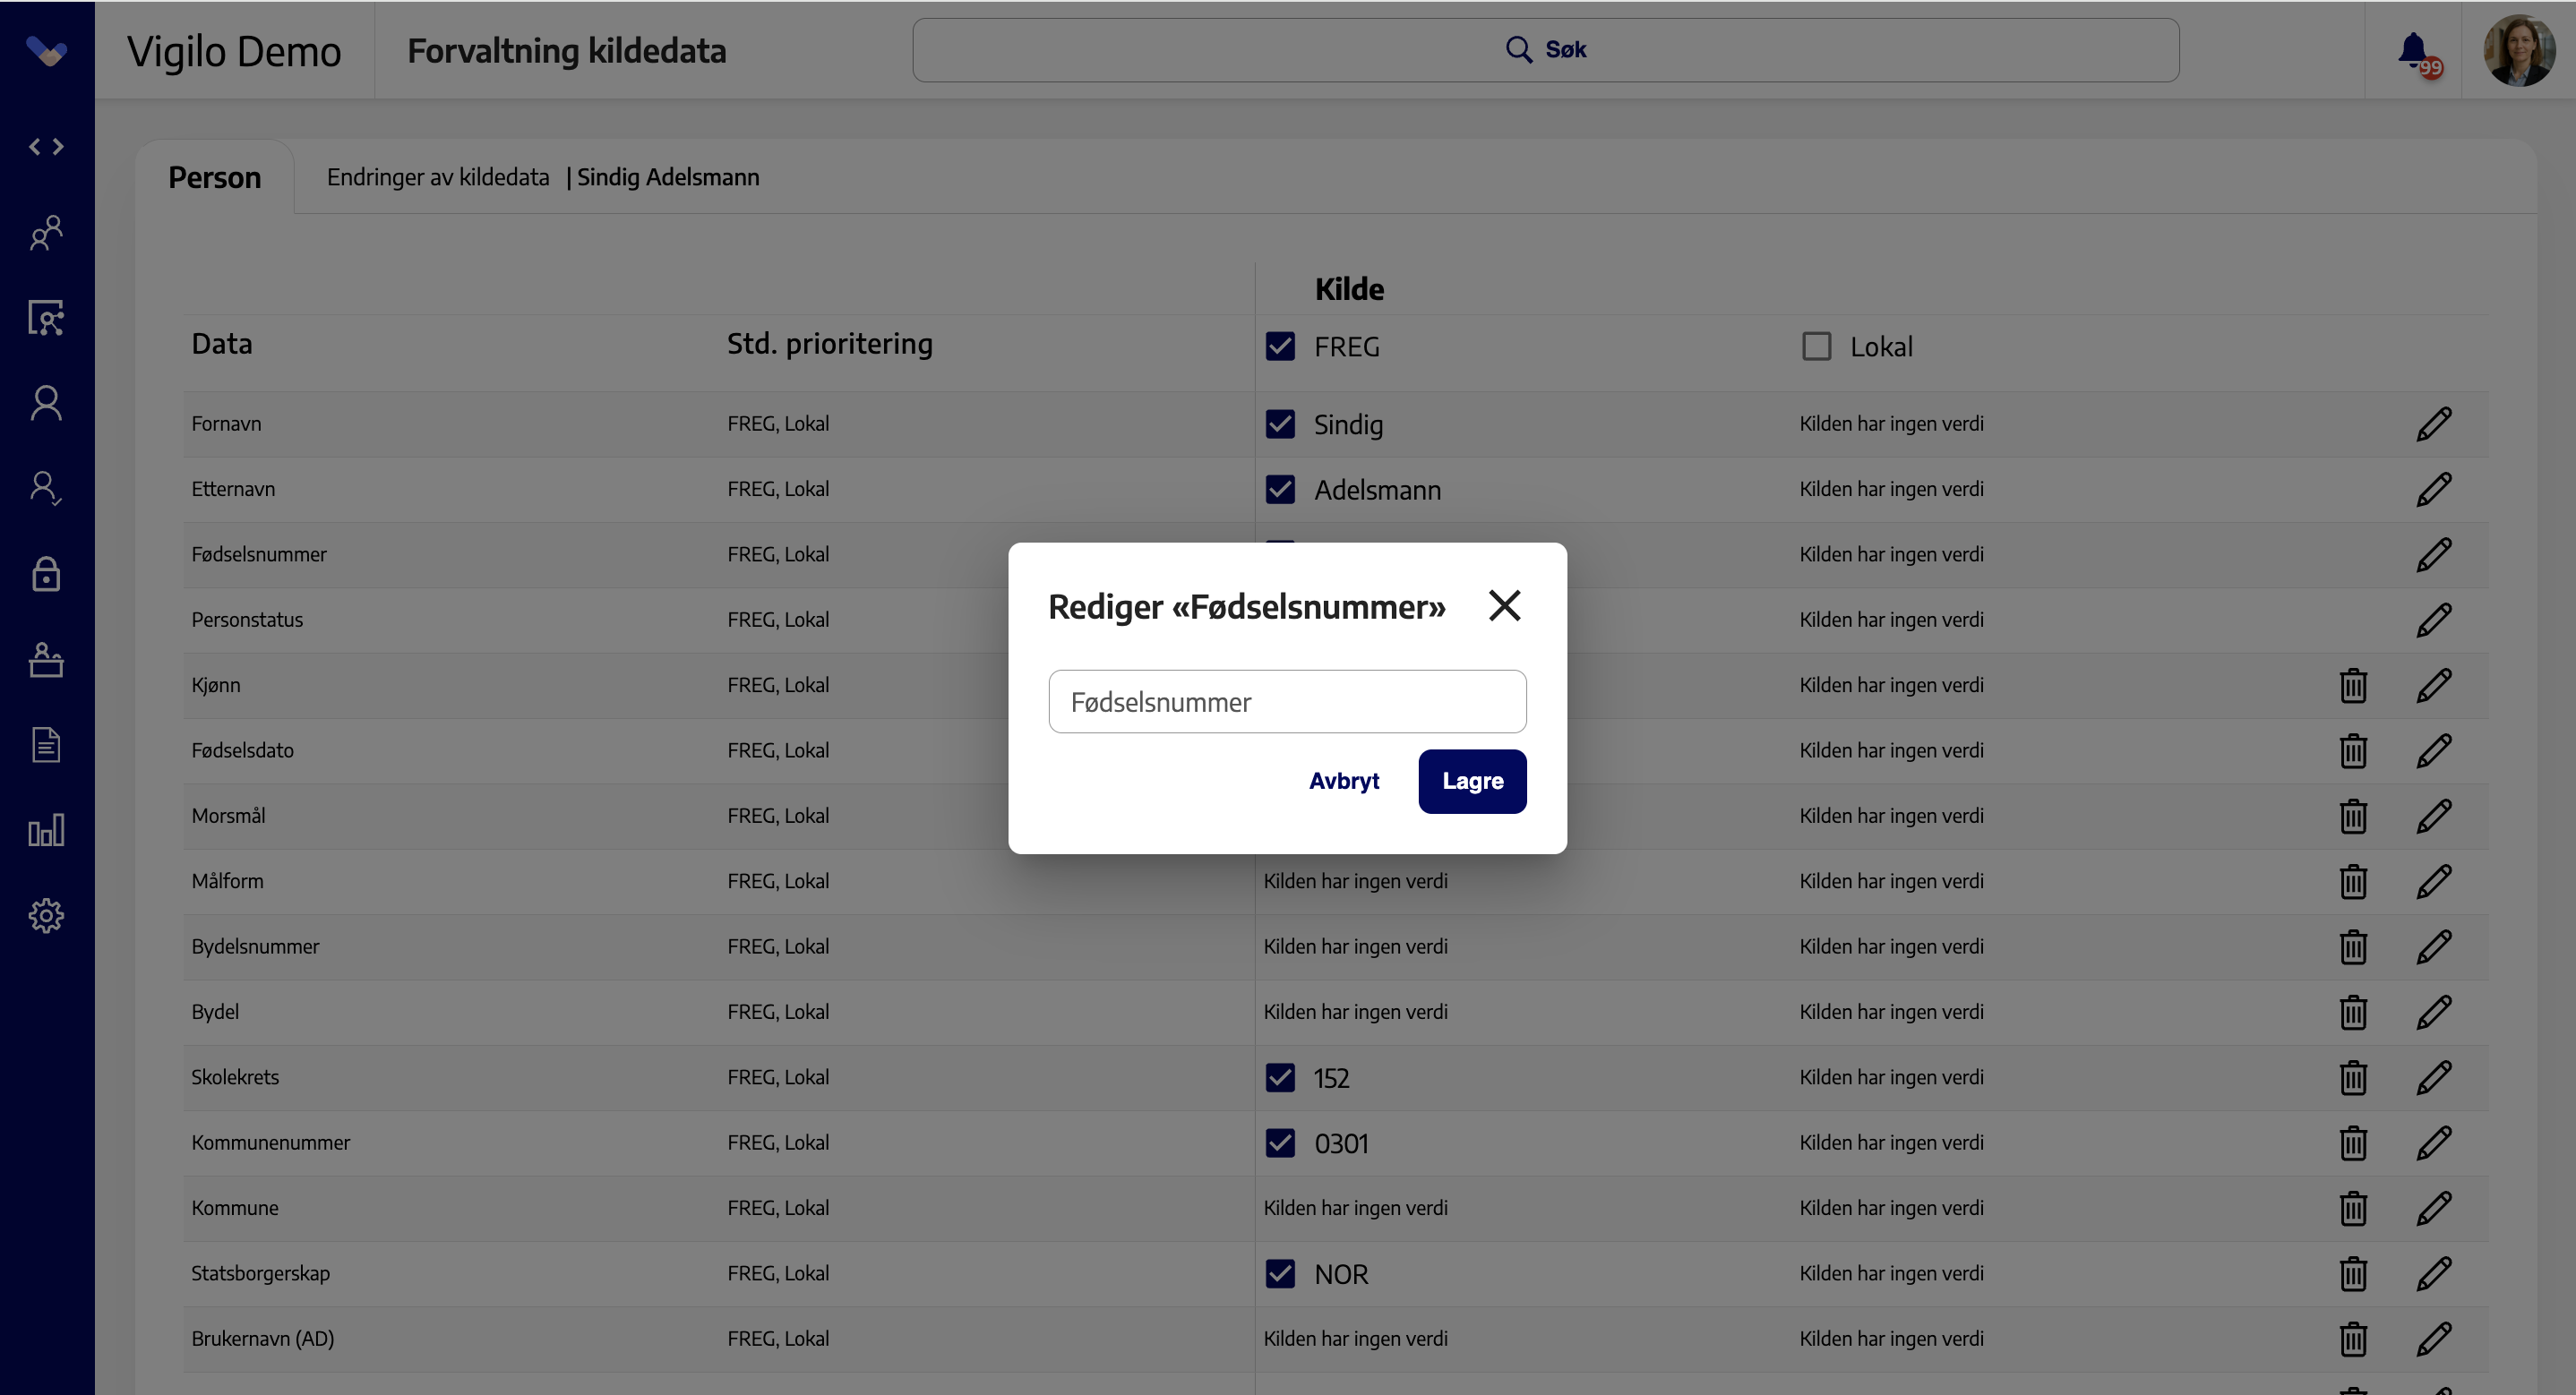Open the document icon in sidebar
The width and height of the screenshot is (2576, 1395).
(x=46, y=745)
